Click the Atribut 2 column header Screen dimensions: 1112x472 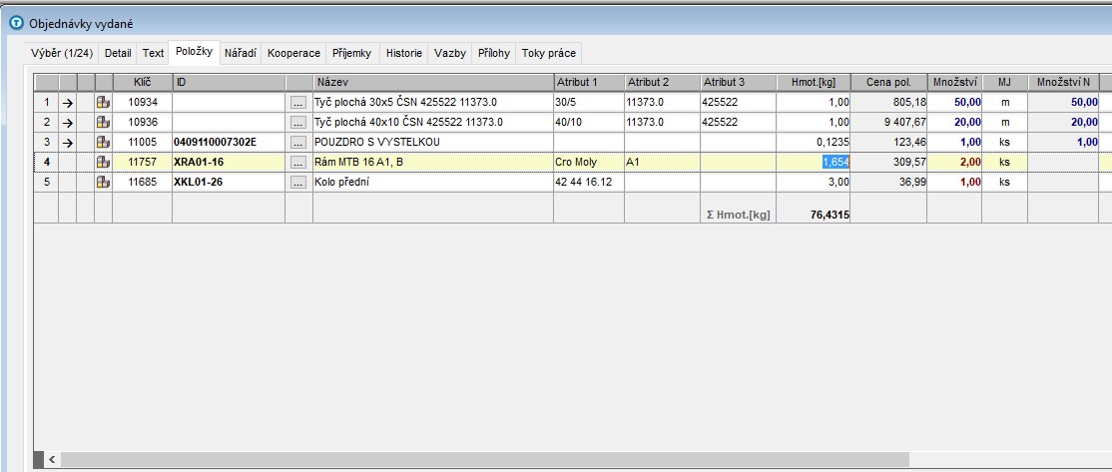tap(663, 82)
